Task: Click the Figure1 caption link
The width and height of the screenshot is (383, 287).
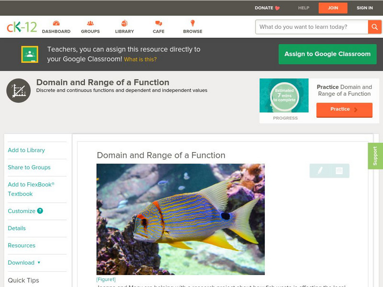Action: click(106, 279)
